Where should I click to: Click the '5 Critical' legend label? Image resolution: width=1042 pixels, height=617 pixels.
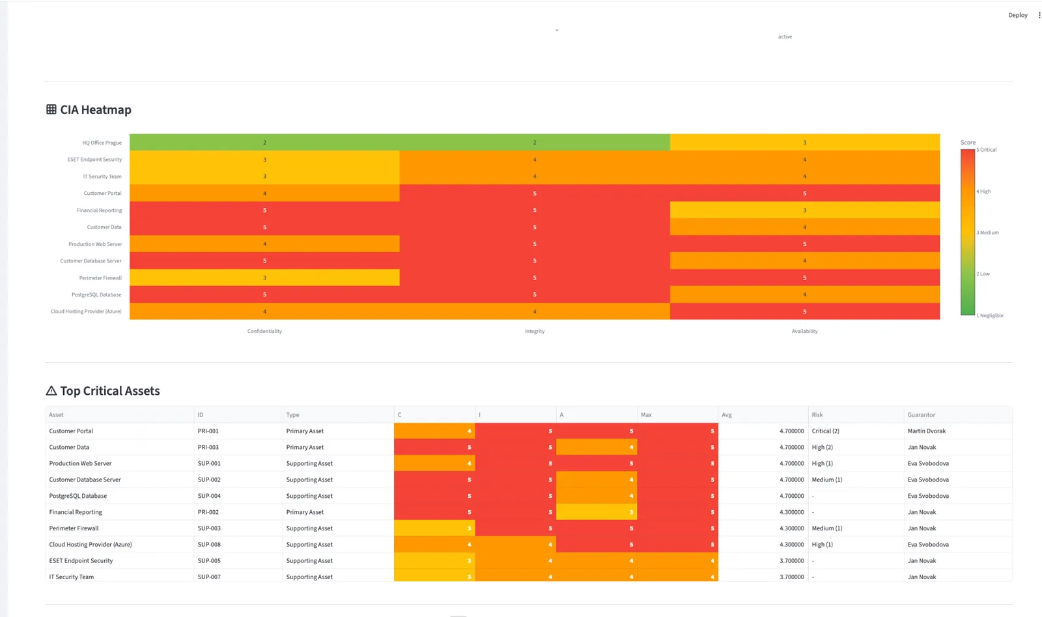point(987,150)
